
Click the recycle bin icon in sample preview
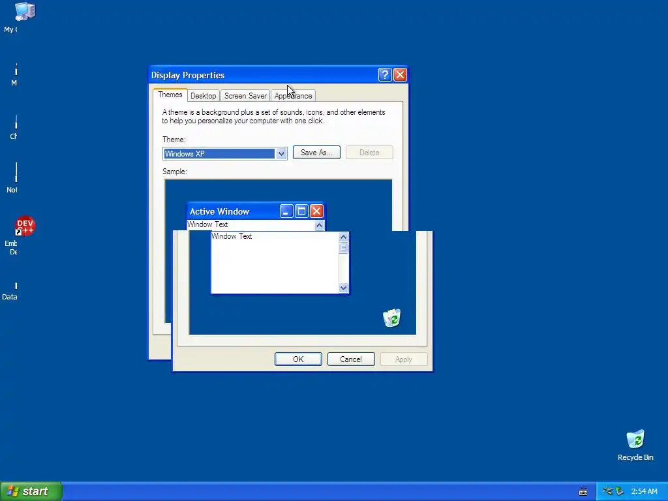(x=391, y=318)
